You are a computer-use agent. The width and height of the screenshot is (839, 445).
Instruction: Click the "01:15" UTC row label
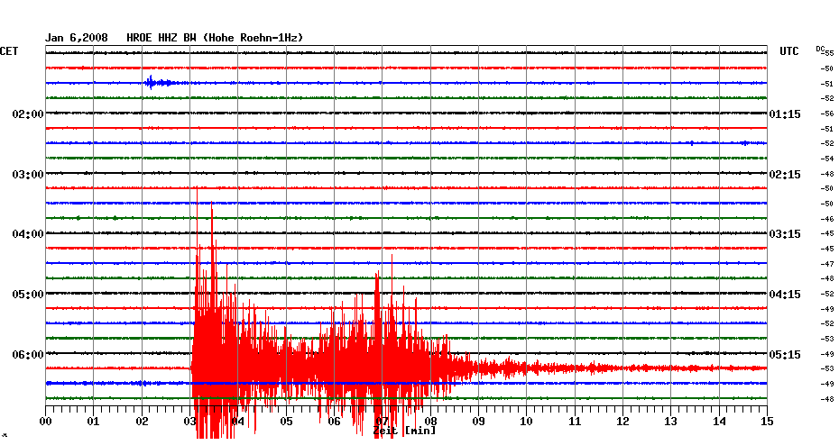click(785, 114)
